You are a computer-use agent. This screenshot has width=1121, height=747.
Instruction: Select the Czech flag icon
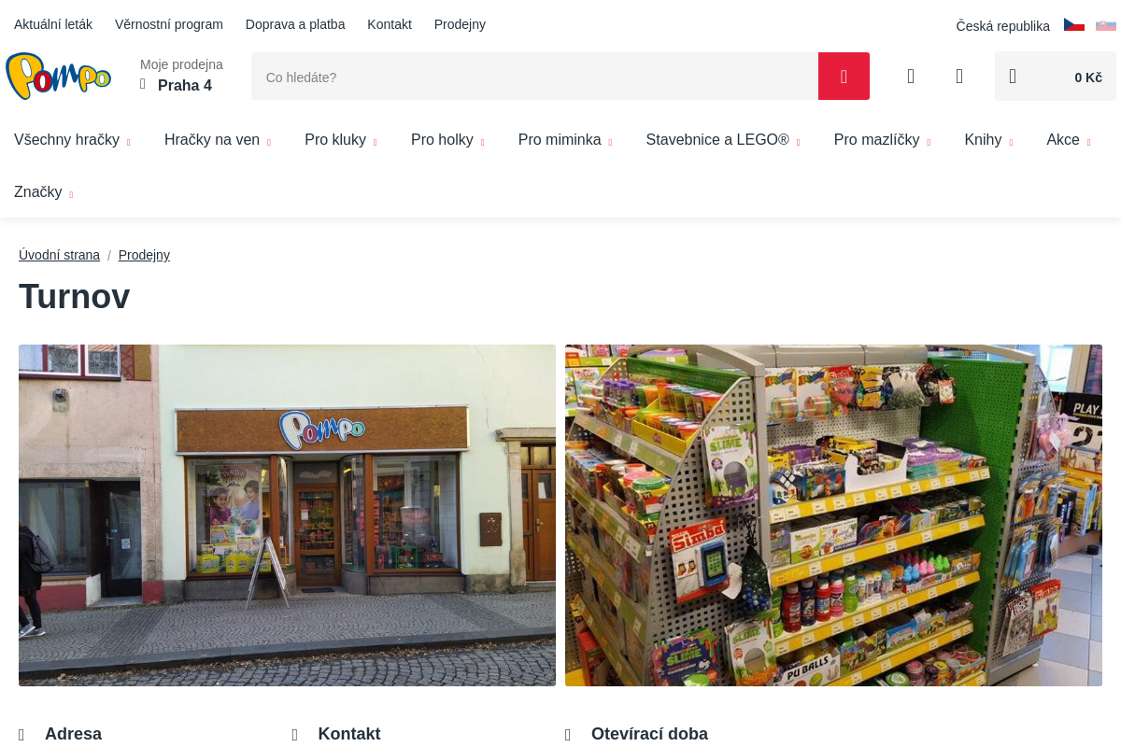click(x=1074, y=25)
